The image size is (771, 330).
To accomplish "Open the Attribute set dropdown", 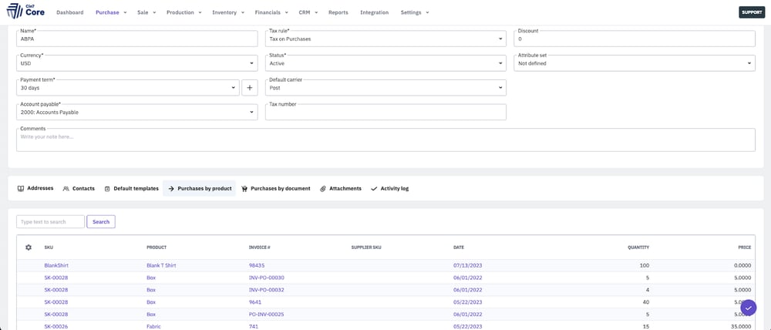I will pyautogui.click(x=635, y=63).
